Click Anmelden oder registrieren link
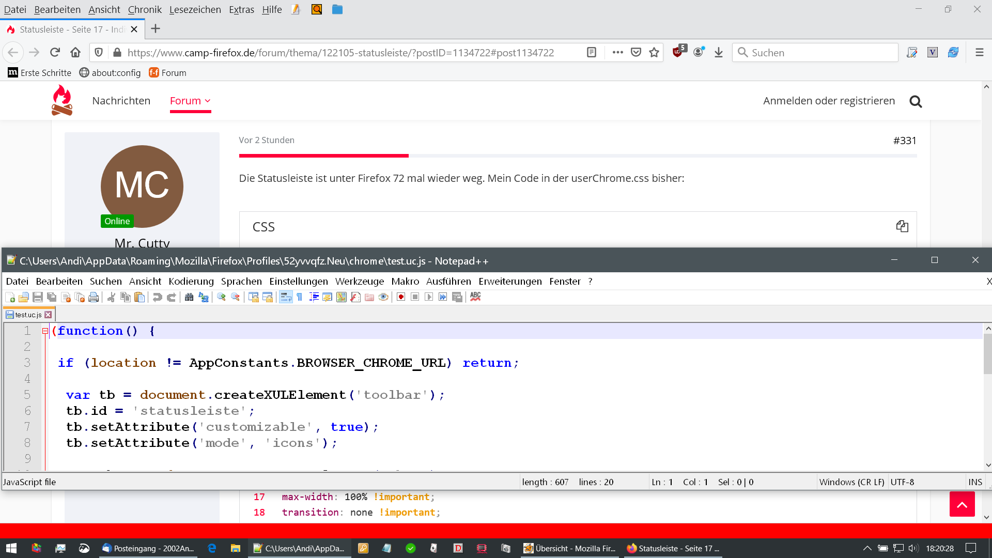This screenshot has width=992, height=558. [829, 101]
